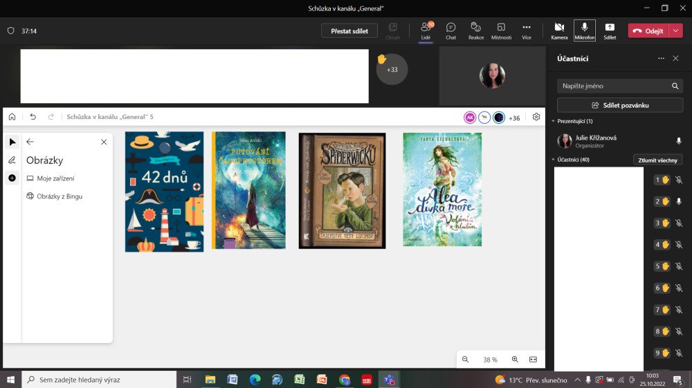Image resolution: width=692 pixels, height=388 pixels.
Task: Open File Explorer from taskbar
Action: click(x=210, y=379)
